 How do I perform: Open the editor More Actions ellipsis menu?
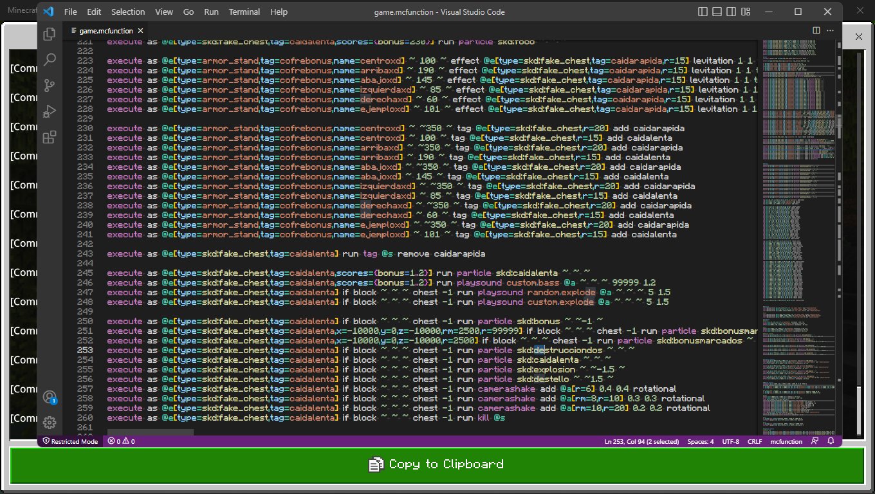[x=831, y=30]
